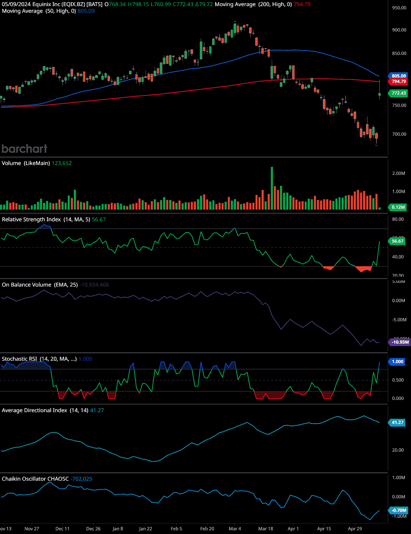Image resolution: width=411 pixels, height=534 pixels.
Task: Click the -10,934,468 OBV value
Action: point(94,285)
